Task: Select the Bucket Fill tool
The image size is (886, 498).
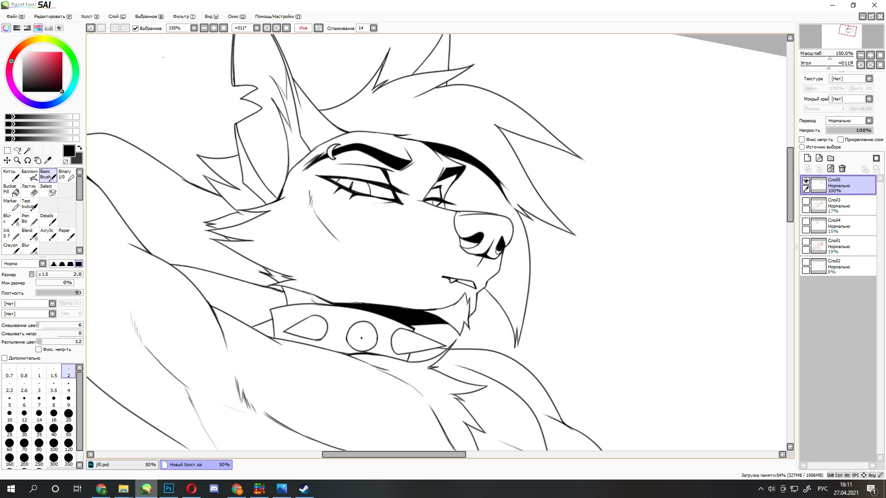Action: tap(11, 190)
